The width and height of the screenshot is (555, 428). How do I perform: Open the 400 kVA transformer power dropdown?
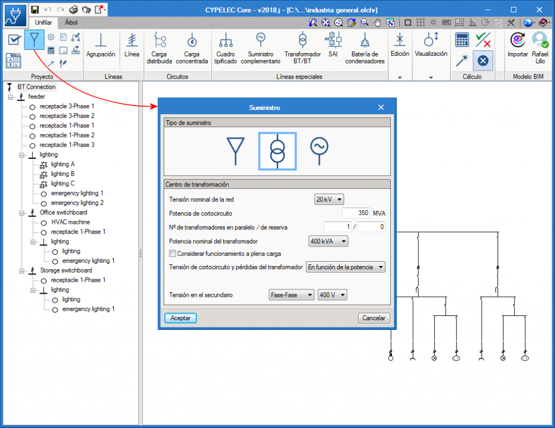click(x=328, y=241)
